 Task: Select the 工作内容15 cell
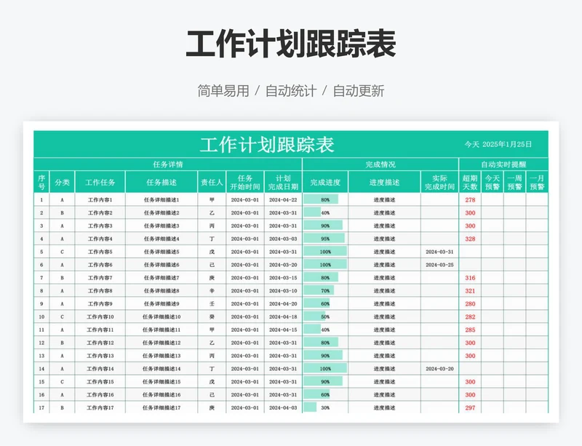click(100, 382)
